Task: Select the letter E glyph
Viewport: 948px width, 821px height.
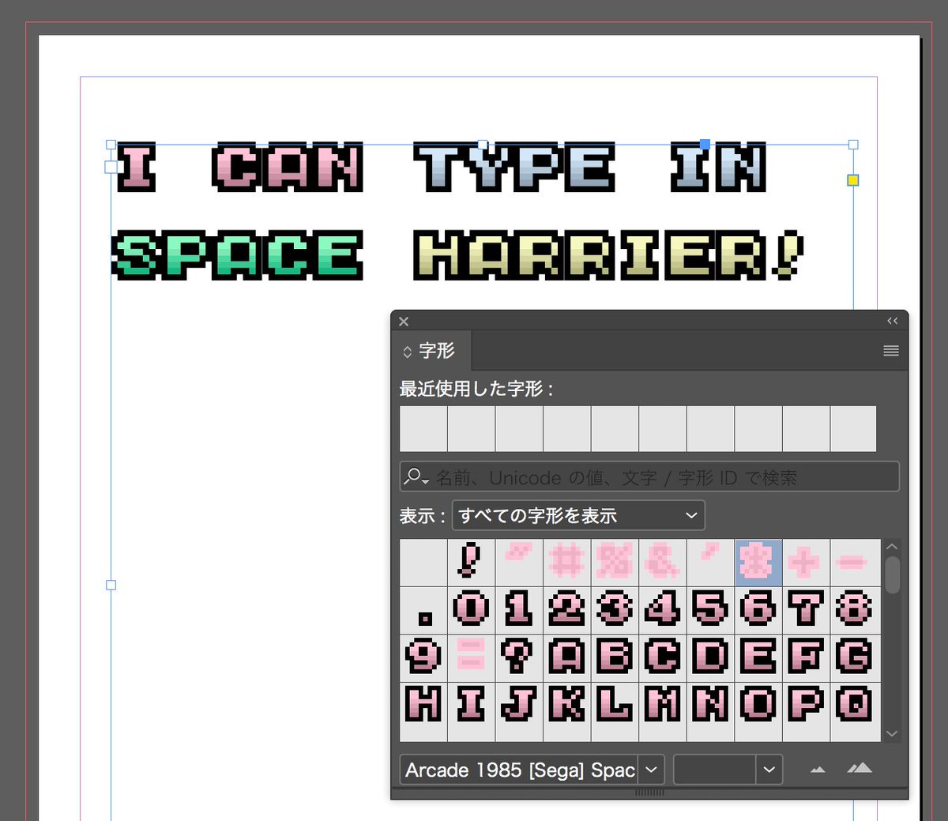Action: click(x=758, y=657)
